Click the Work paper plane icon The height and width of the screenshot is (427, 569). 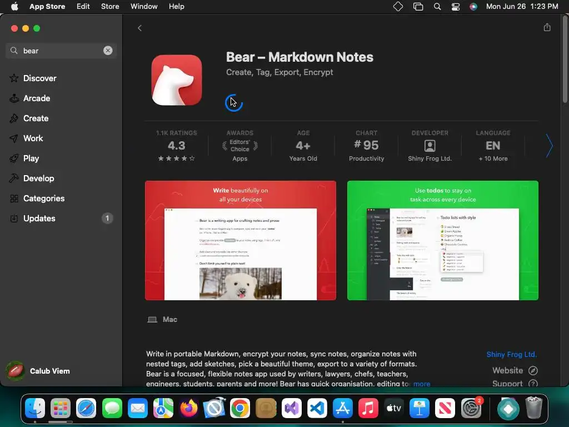point(14,138)
